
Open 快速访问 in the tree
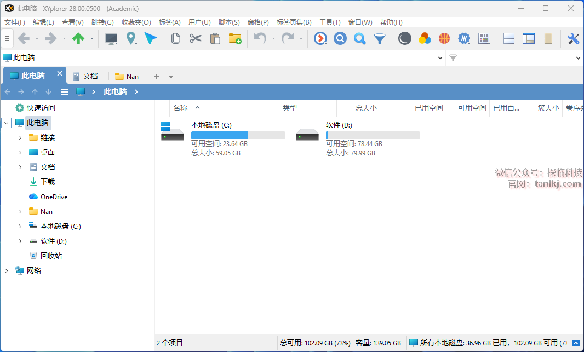(x=41, y=108)
